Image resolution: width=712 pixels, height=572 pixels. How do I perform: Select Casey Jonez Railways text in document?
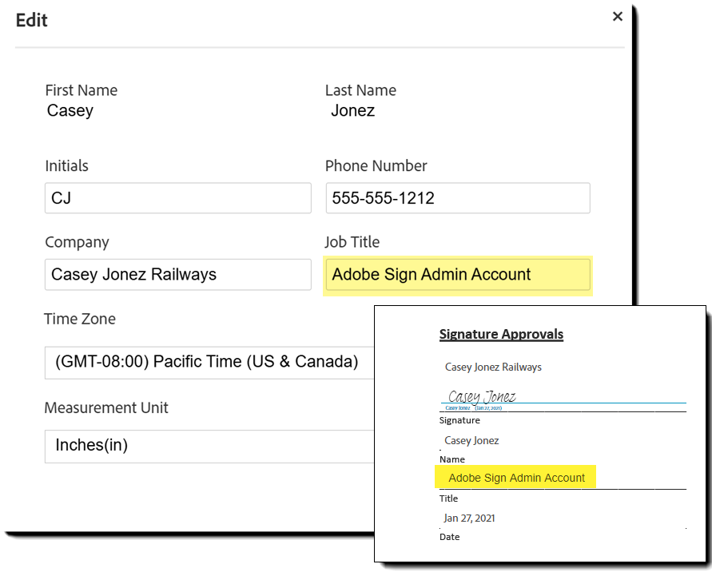(493, 367)
